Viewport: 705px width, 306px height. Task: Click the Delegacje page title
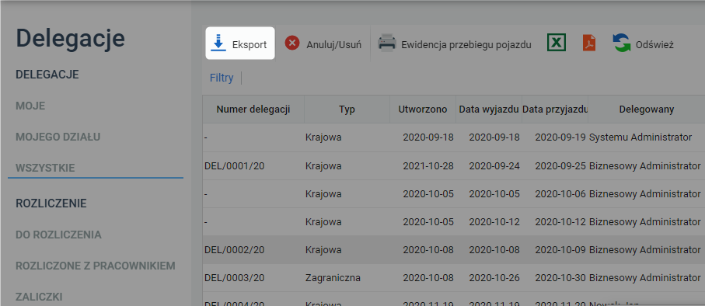(70, 39)
